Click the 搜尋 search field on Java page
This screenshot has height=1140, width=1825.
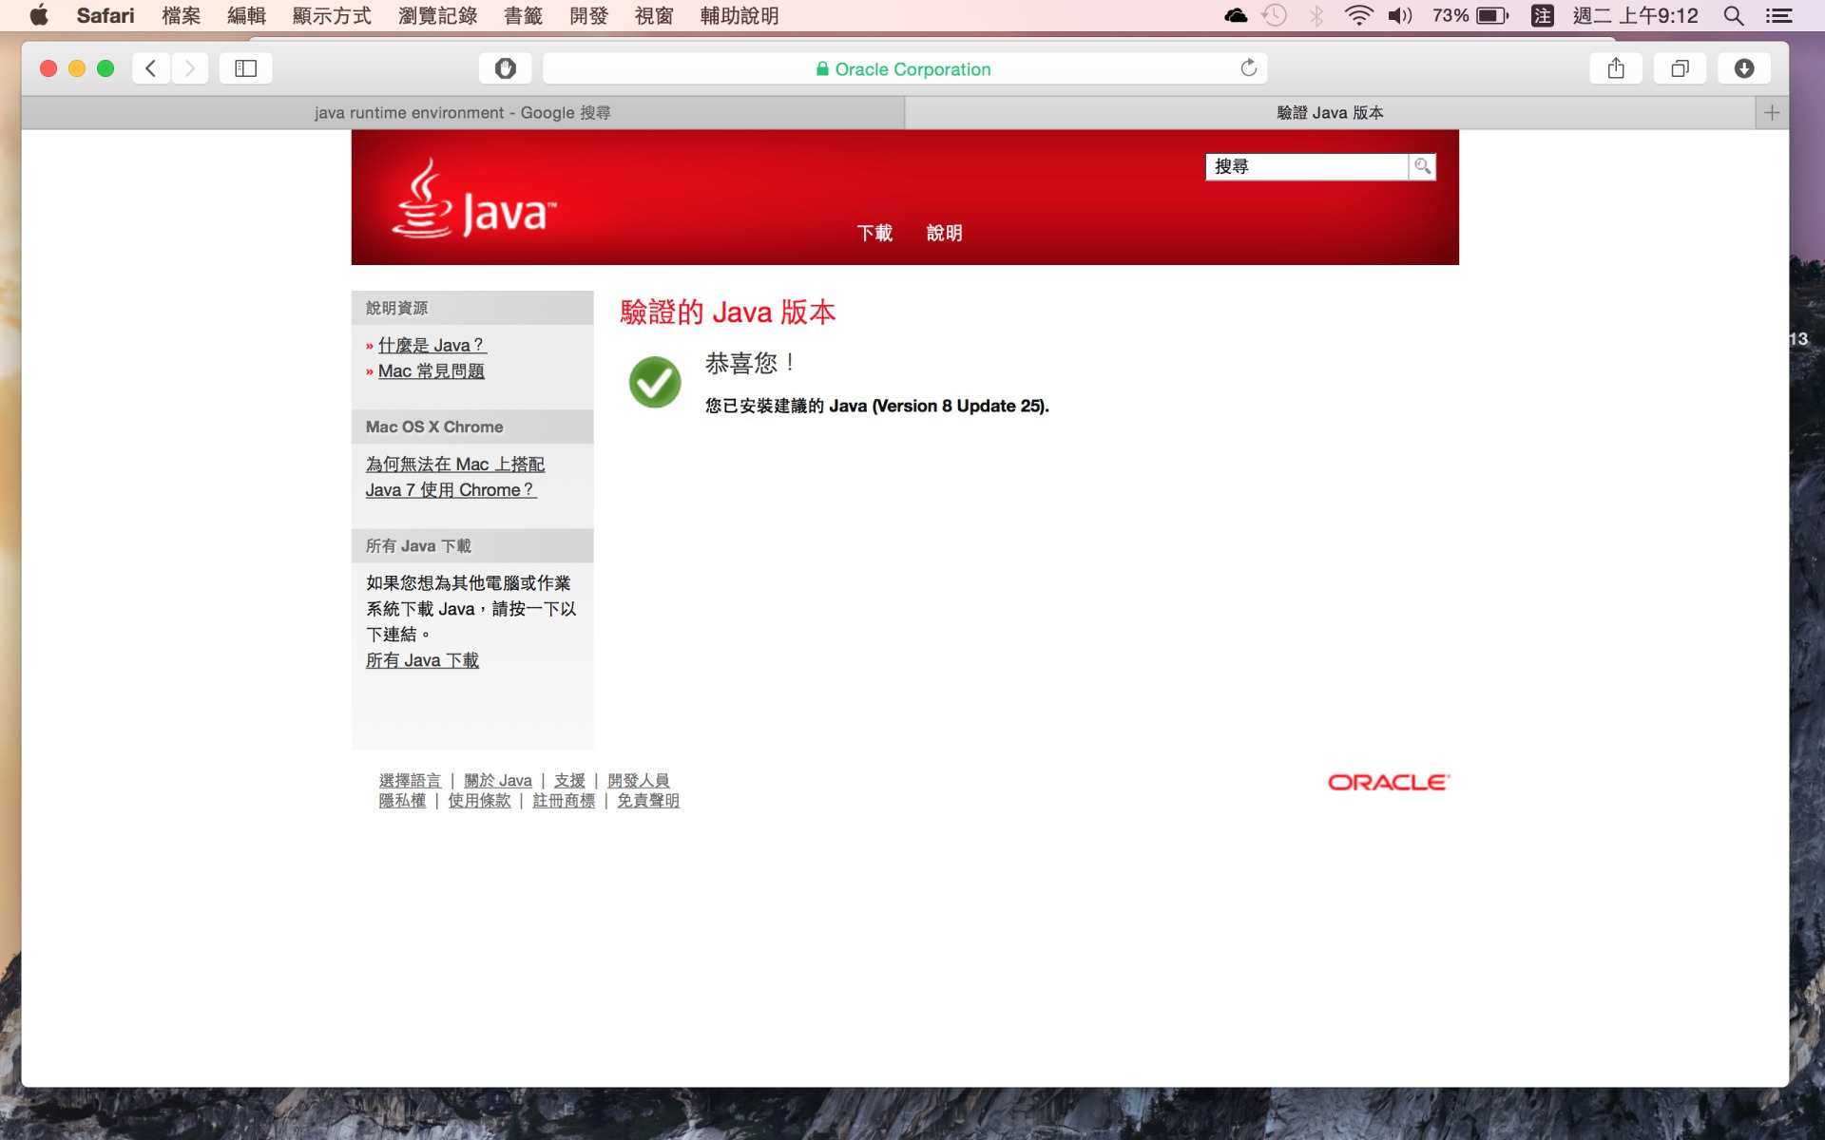[1307, 166]
